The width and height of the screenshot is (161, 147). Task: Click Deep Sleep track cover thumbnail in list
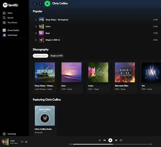41,20
